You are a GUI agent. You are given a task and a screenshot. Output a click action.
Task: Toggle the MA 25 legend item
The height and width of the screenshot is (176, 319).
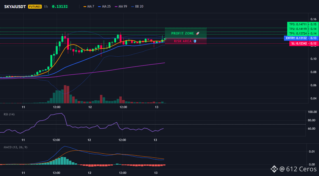(104, 6)
